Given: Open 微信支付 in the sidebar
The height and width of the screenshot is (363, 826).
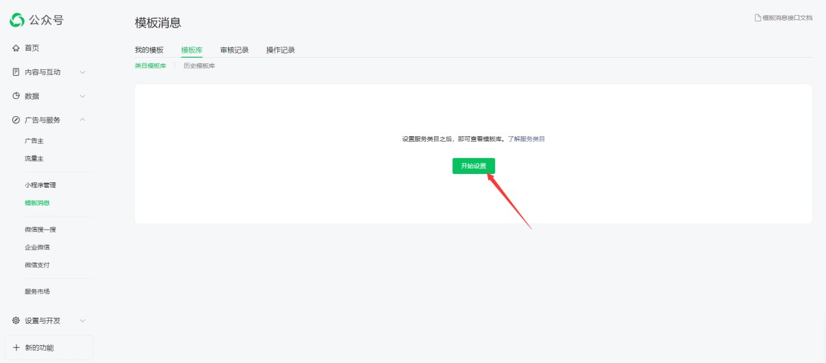Looking at the screenshot, I should click(37, 265).
